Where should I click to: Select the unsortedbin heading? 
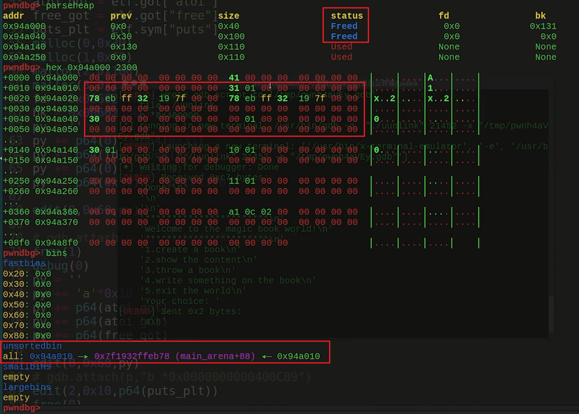[x=32, y=346]
